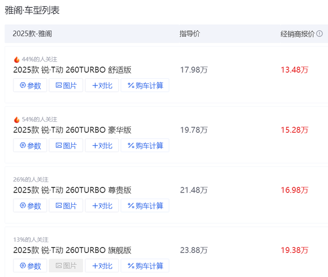Click 54%的人关注 label
Image resolution: width=328 pixels, height=277 pixels.
click(39, 119)
